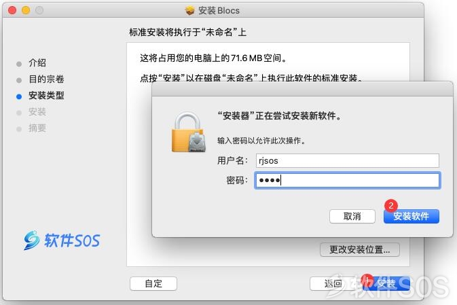Image resolution: width=457 pixels, height=305 pixels.
Task: Click the blue bullet beside 安装类型
Action: pos(19,97)
